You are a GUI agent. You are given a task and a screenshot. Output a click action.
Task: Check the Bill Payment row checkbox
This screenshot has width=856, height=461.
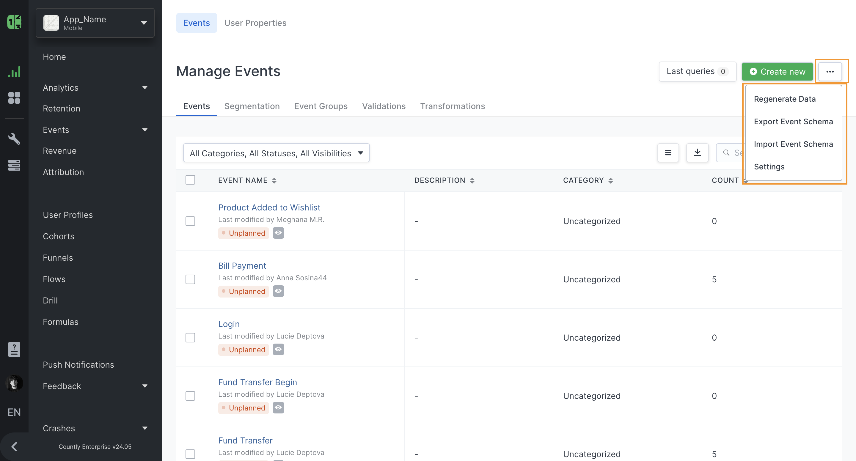coord(190,279)
